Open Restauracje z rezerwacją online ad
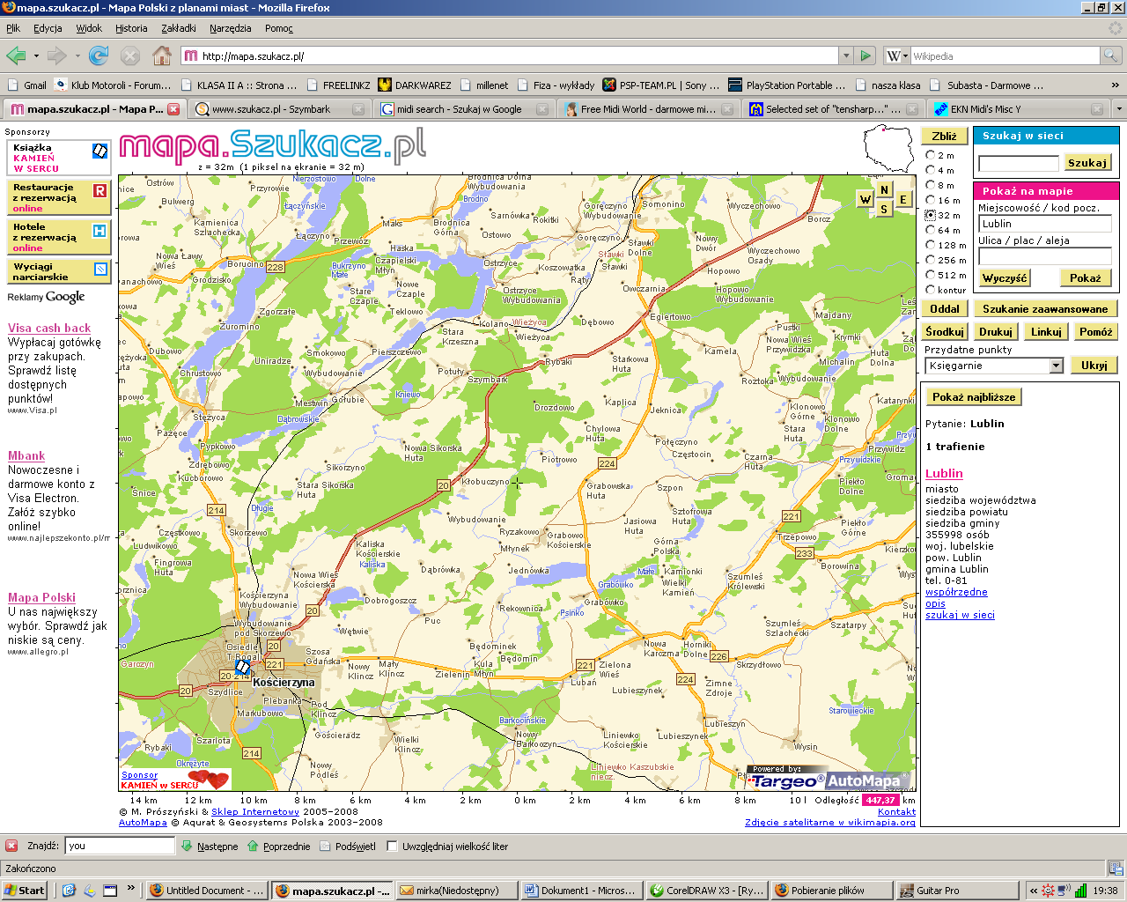The height and width of the screenshot is (902, 1127). coord(59,197)
